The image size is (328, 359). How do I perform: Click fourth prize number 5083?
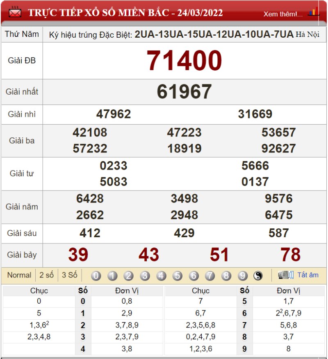click(114, 182)
